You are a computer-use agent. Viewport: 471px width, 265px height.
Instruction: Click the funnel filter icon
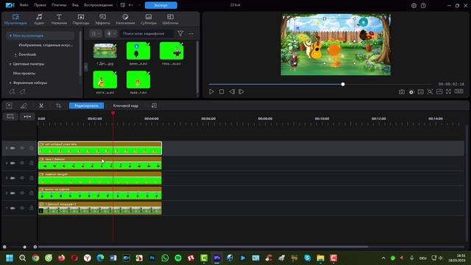pos(180,34)
